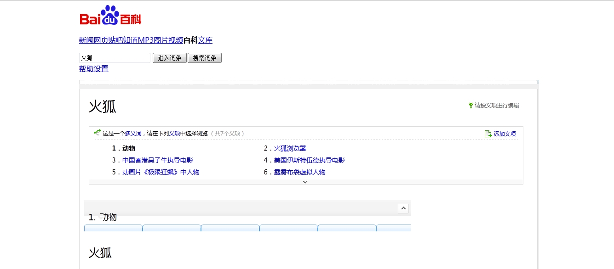Screen dimensions: 614x269
Task: Open meaning 中国香港吴子牛执导电影
Action: point(158,160)
